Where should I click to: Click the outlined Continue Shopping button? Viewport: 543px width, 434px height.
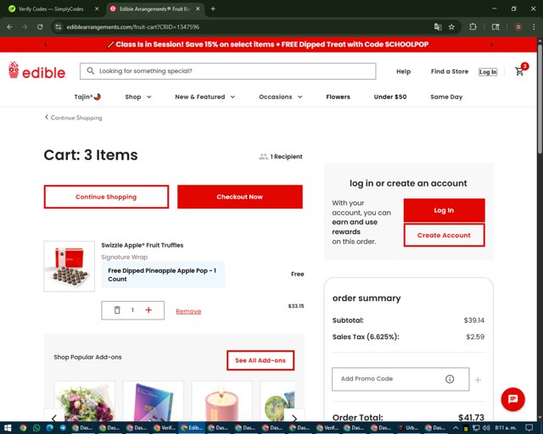(106, 197)
